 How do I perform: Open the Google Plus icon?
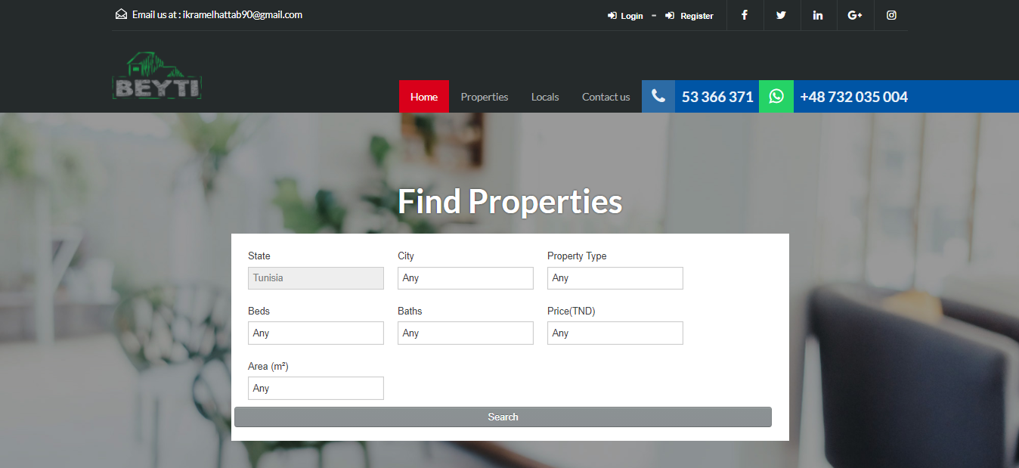coord(855,15)
